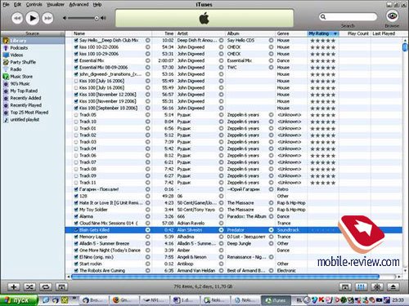Eject disc using eject icon
This screenshot has width=409, height=306.
tap(393, 286)
